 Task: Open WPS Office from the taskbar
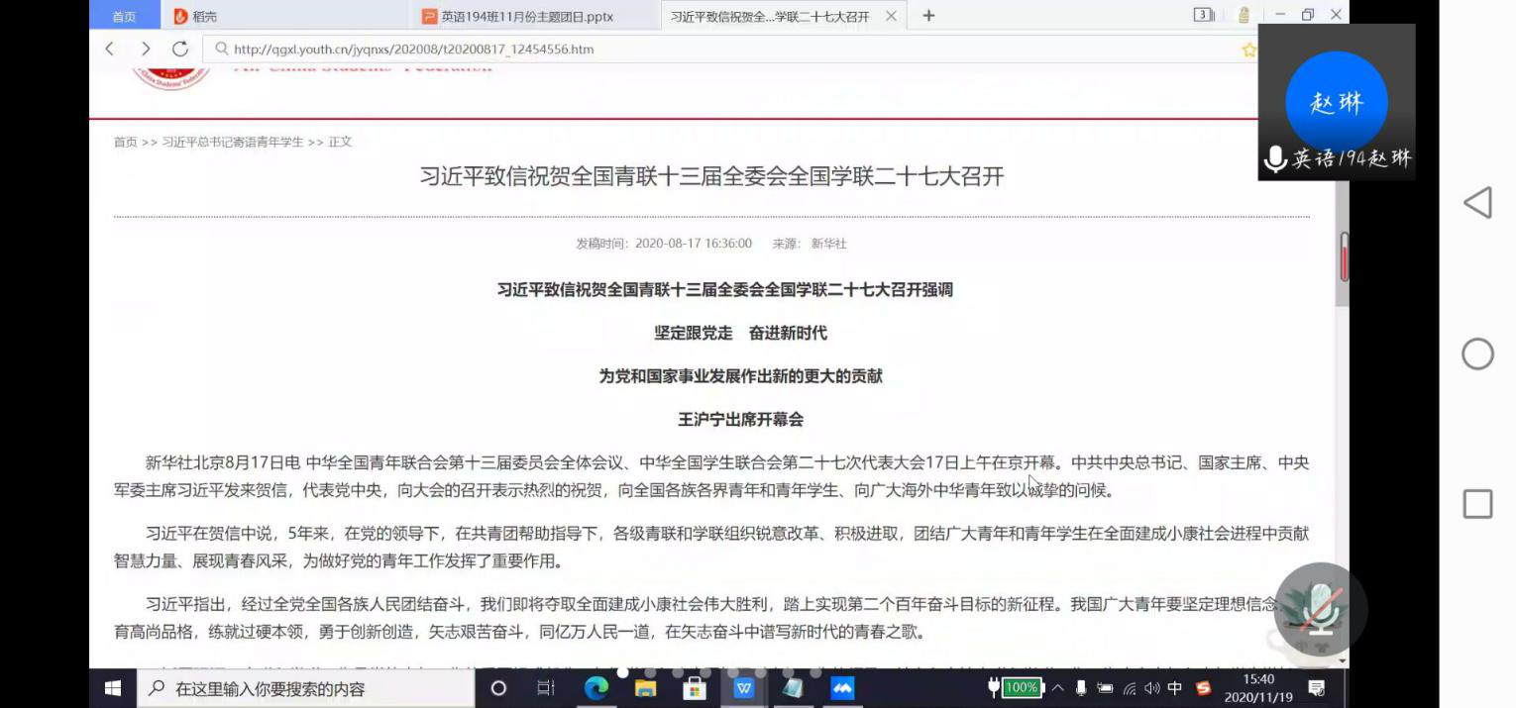pos(743,688)
